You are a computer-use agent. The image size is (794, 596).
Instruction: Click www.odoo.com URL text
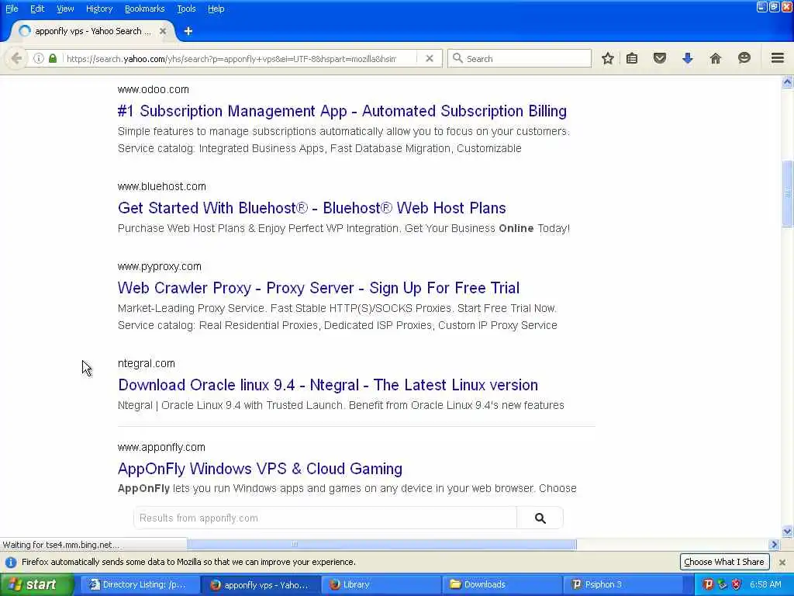click(x=154, y=90)
